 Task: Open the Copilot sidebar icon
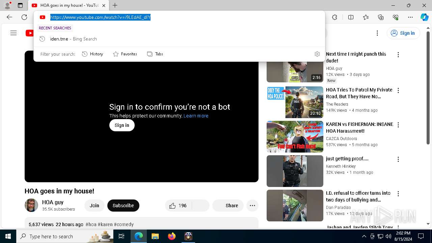click(424, 17)
